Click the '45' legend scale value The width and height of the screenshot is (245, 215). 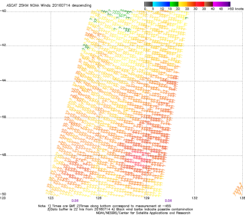(221, 9)
